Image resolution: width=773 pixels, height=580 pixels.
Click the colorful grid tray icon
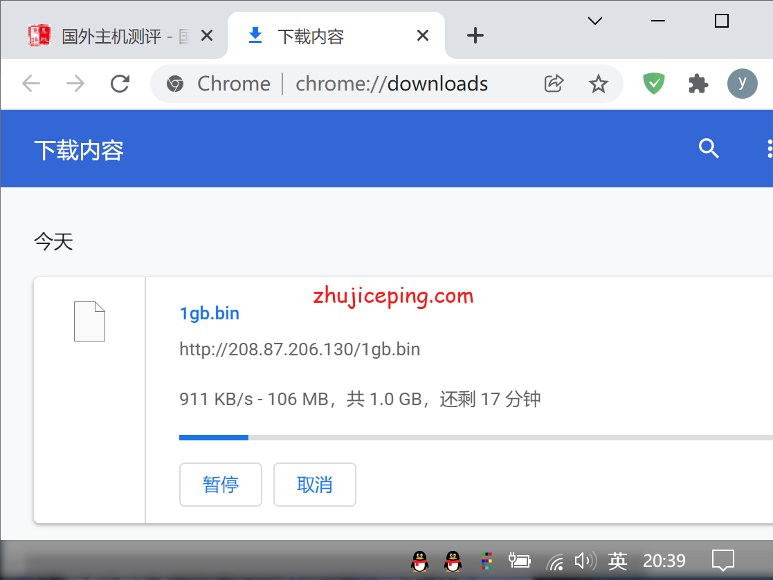[486, 561]
